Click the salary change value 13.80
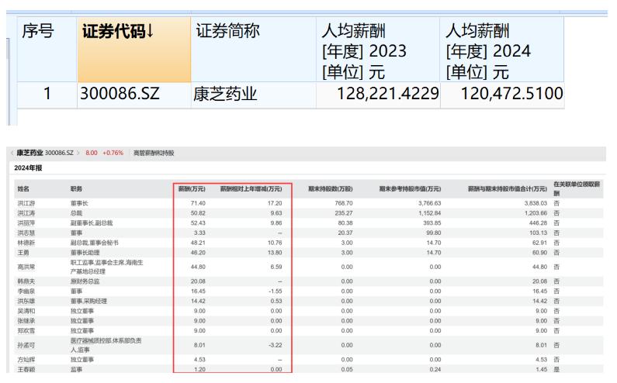Screen dimensions: 617x383 tap(275, 253)
